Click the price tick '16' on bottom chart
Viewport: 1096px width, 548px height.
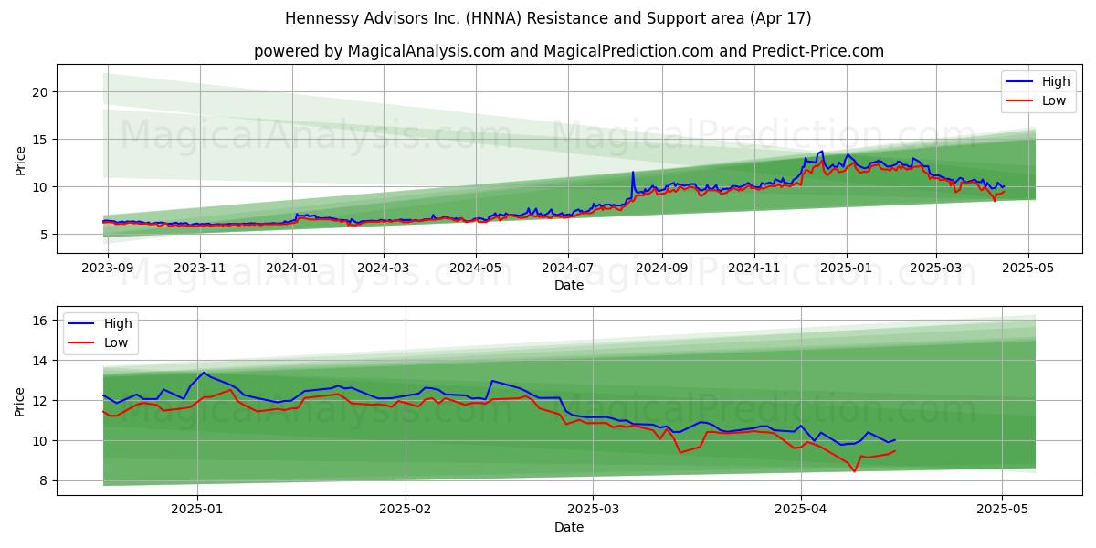pyautogui.click(x=41, y=320)
